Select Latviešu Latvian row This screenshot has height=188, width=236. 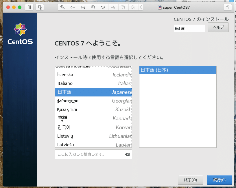(x=93, y=144)
